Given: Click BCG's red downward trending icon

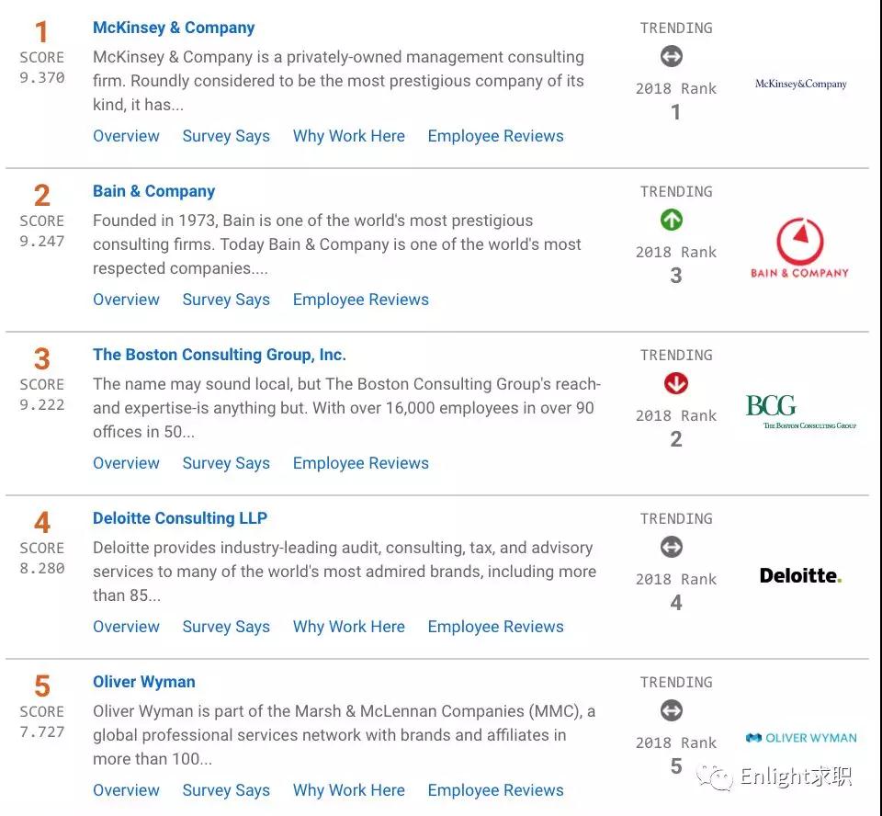Looking at the screenshot, I should point(675,384).
